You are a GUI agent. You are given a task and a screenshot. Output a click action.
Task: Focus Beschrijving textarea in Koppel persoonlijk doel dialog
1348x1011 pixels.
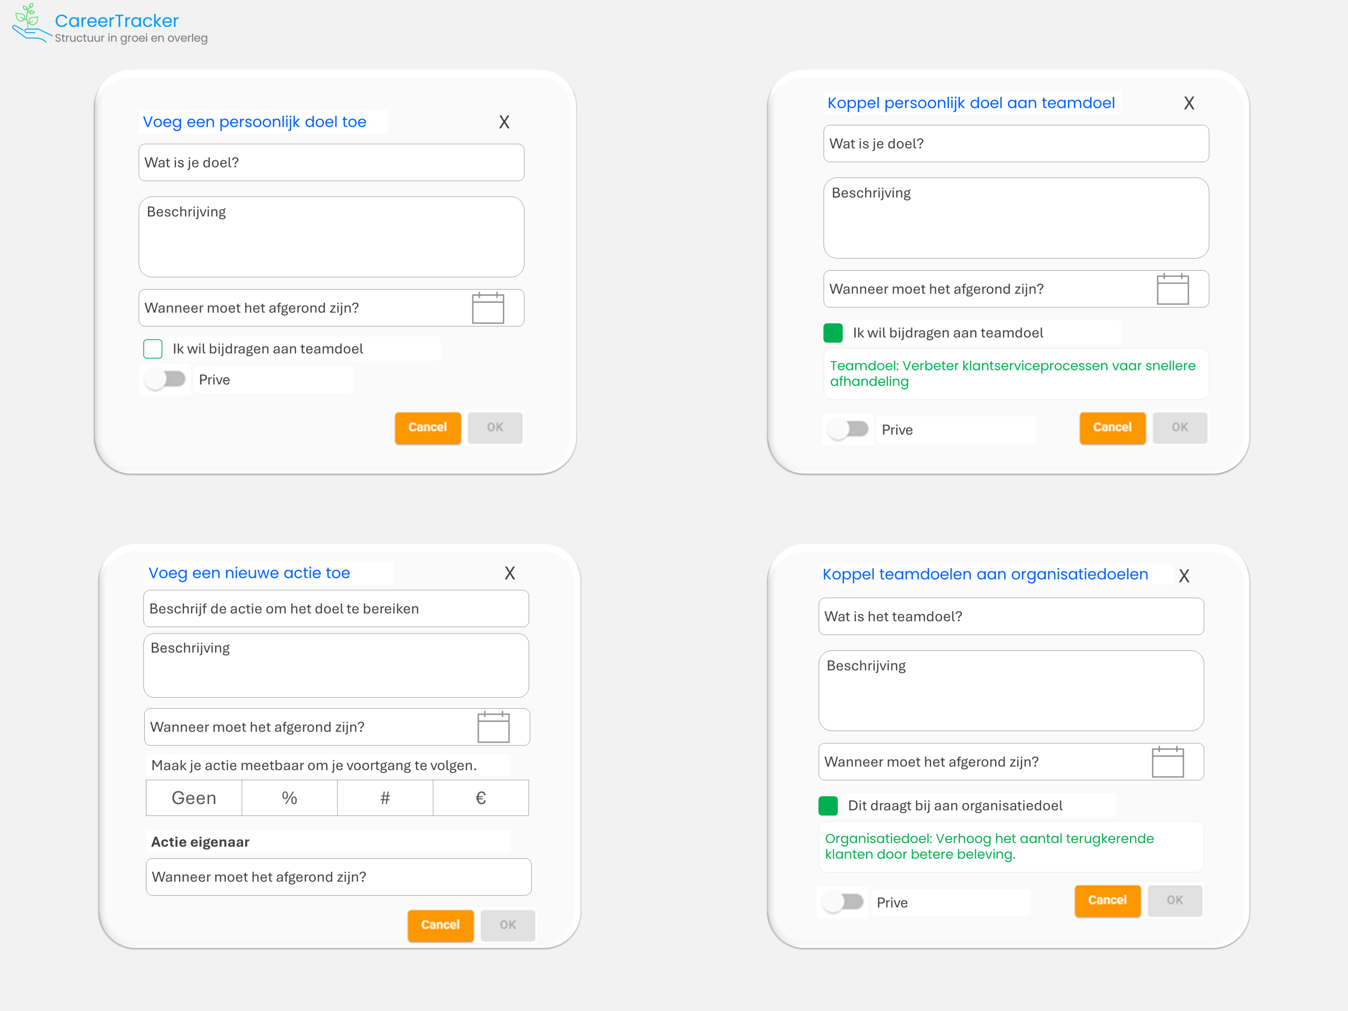(1016, 218)
